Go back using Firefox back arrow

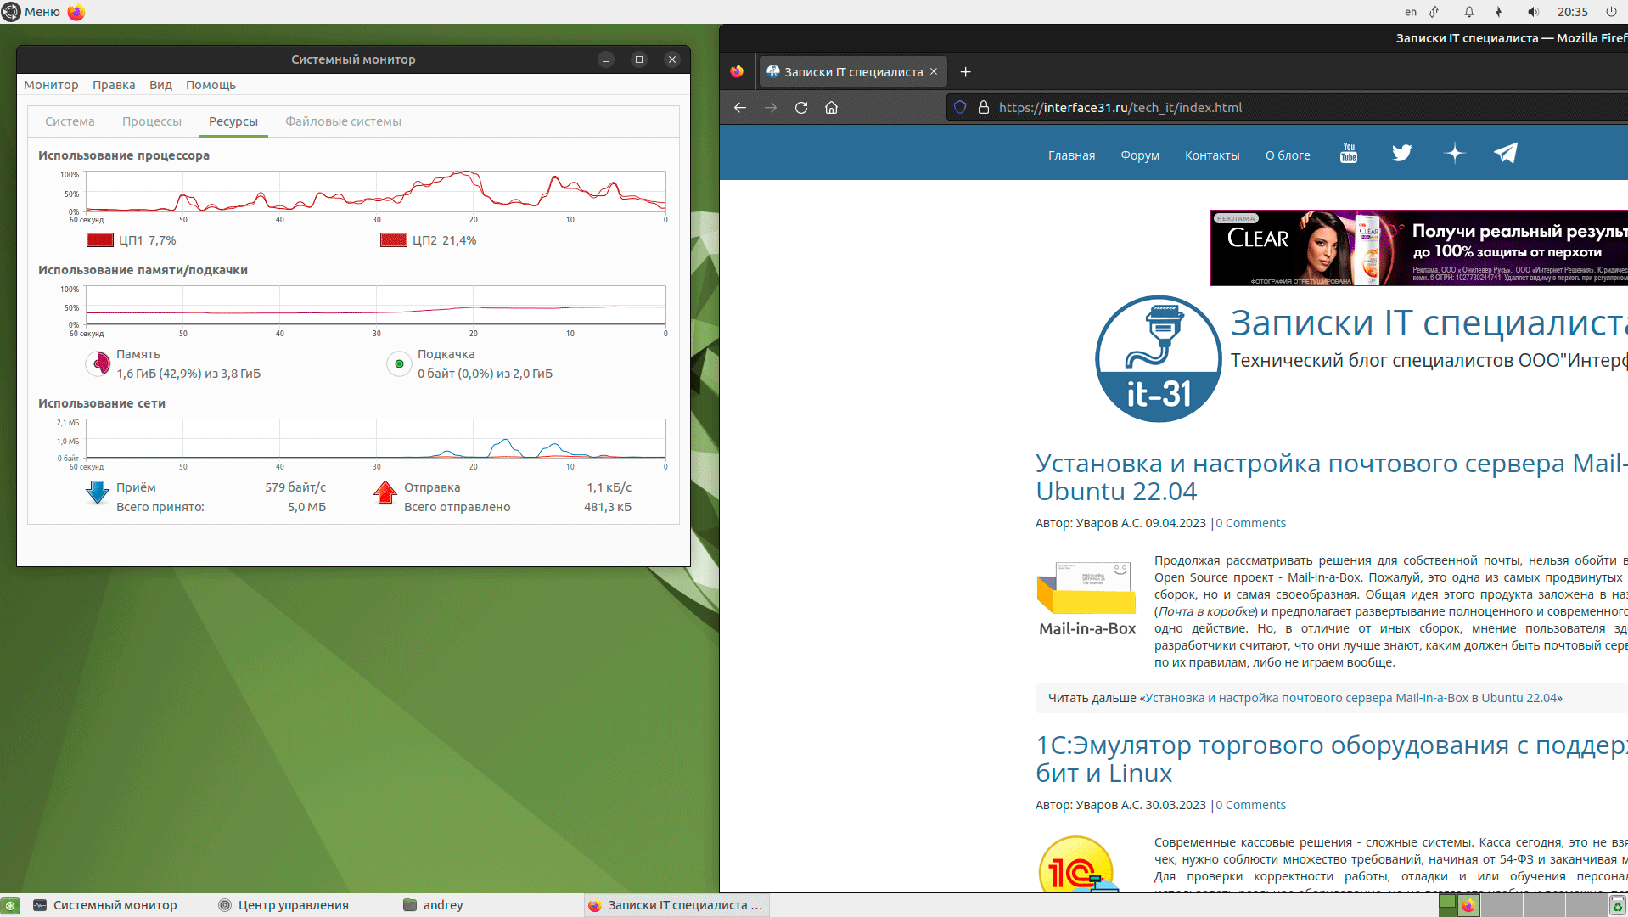point(740,108)
